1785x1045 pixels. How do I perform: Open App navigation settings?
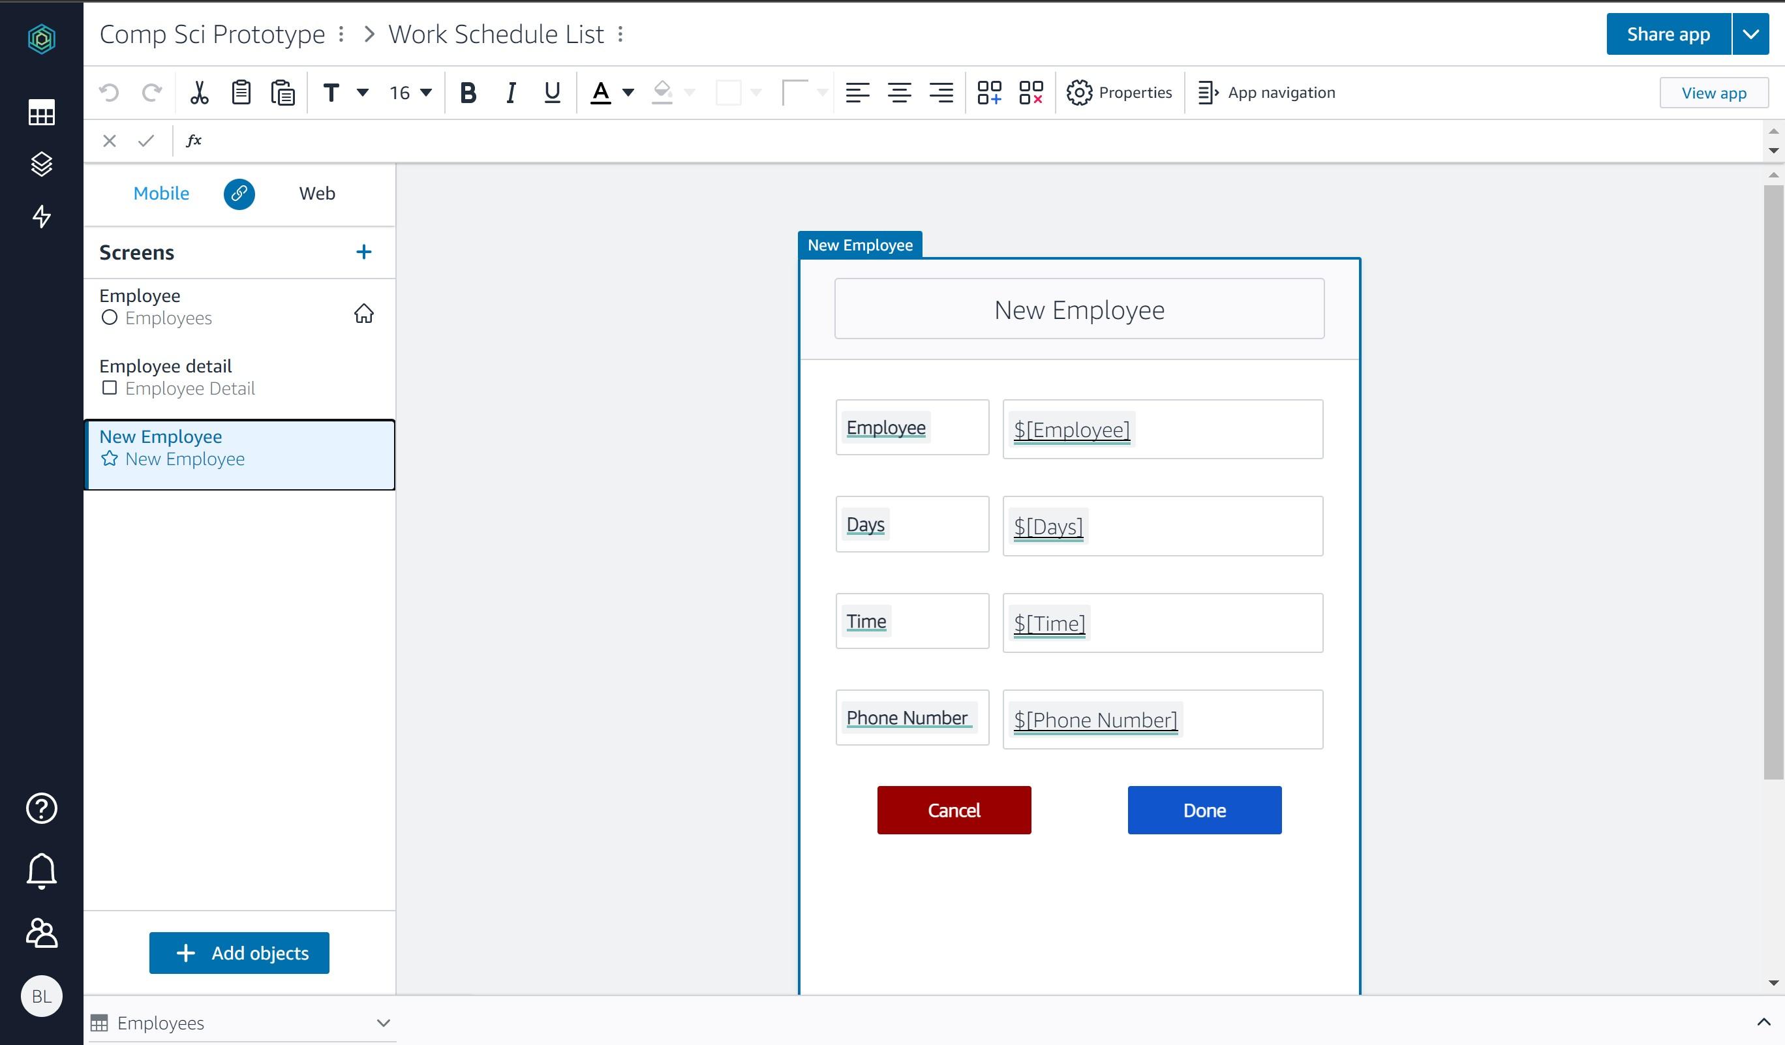coord(1267,92)
